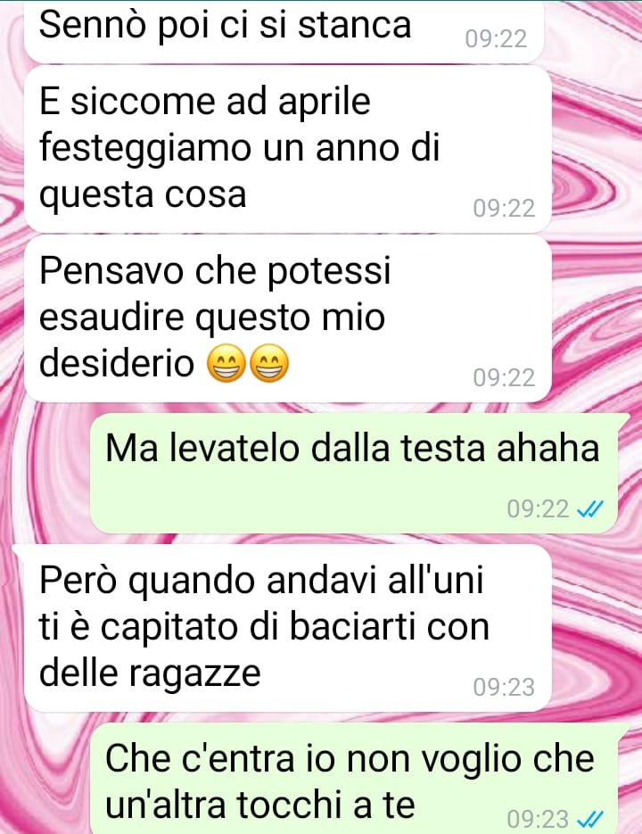Click the 09:23 timestamp beside 'delle ragazze'
Image resolution: width=642 pixels, height=834 pixels.
tap(504, 687)
